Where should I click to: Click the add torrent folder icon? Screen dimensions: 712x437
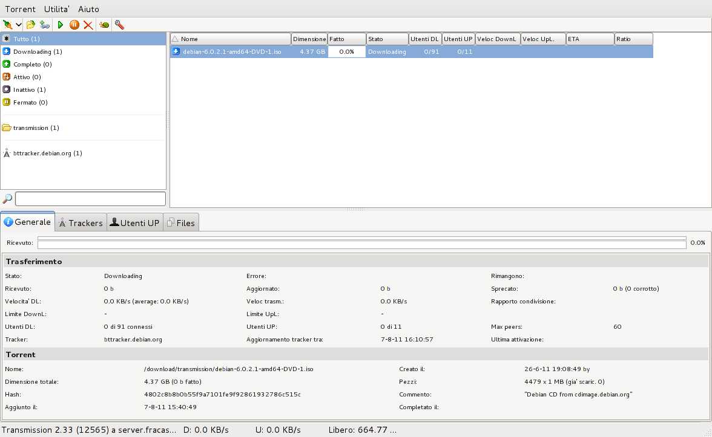[x=30, y=25]
